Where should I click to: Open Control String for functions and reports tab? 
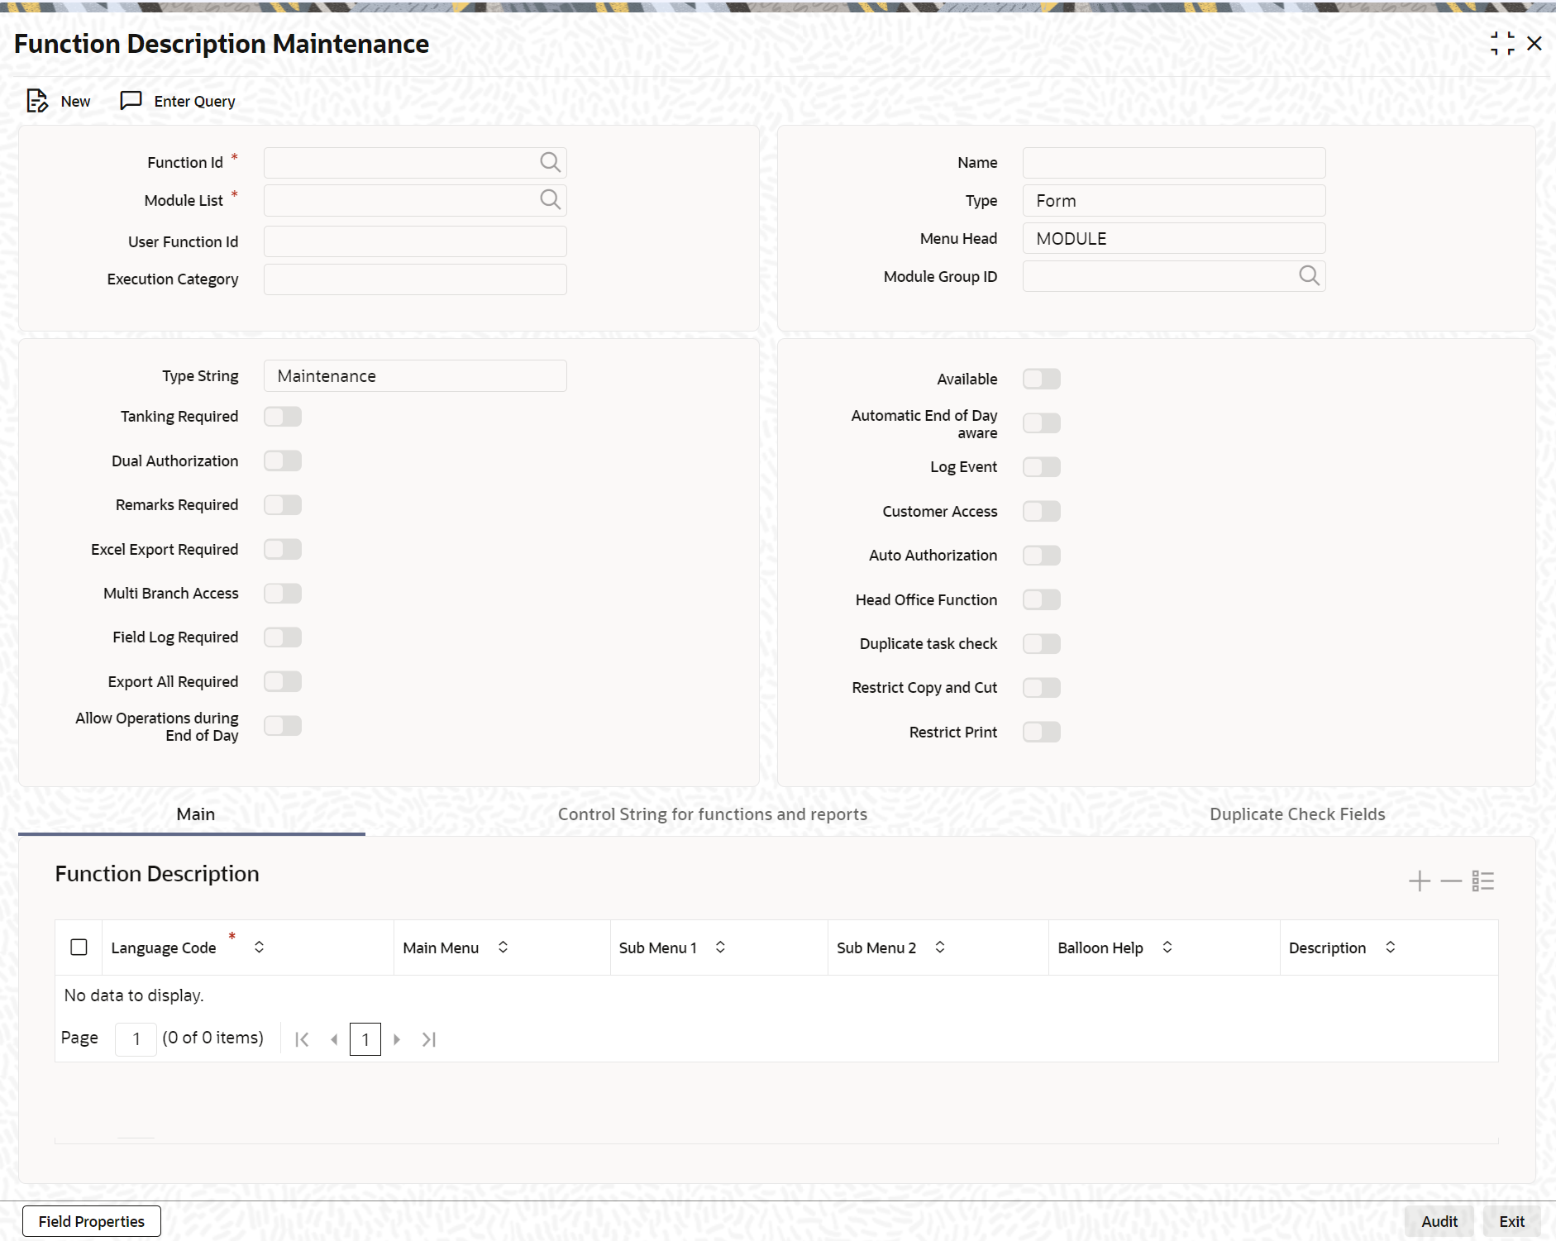[713, 814]
